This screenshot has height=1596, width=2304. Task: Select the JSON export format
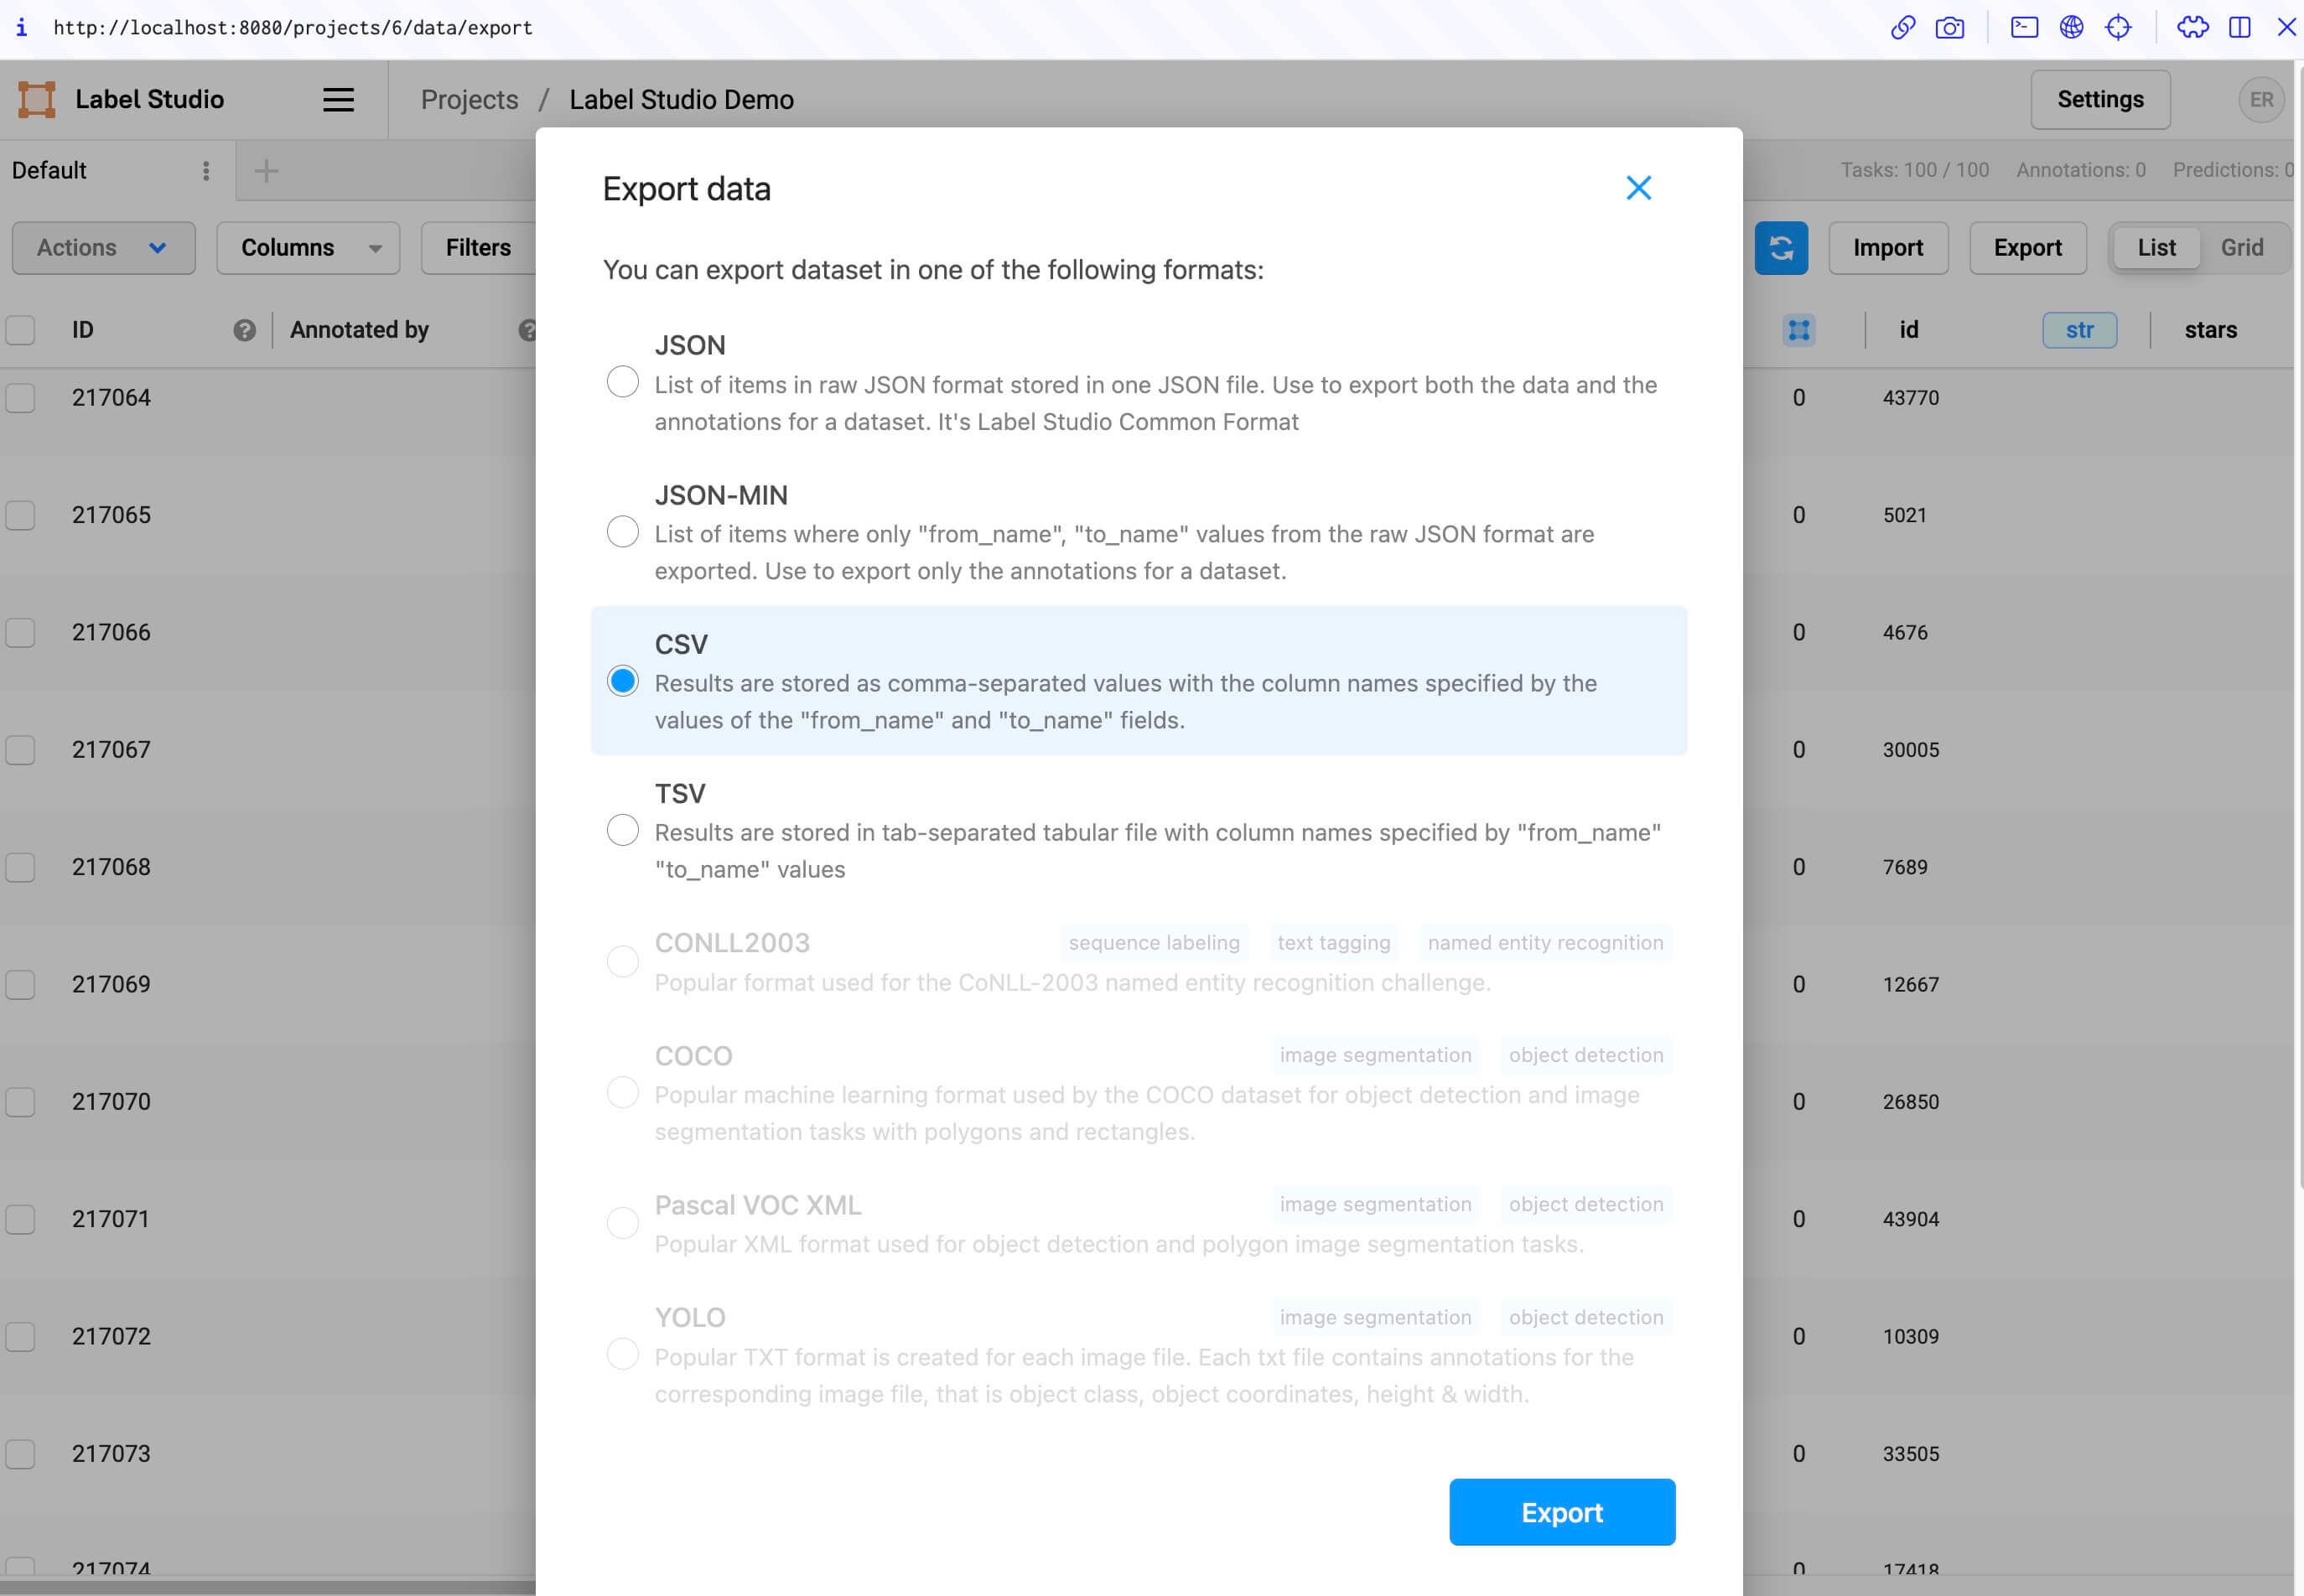pyautogui.click(x=622, y=382)
